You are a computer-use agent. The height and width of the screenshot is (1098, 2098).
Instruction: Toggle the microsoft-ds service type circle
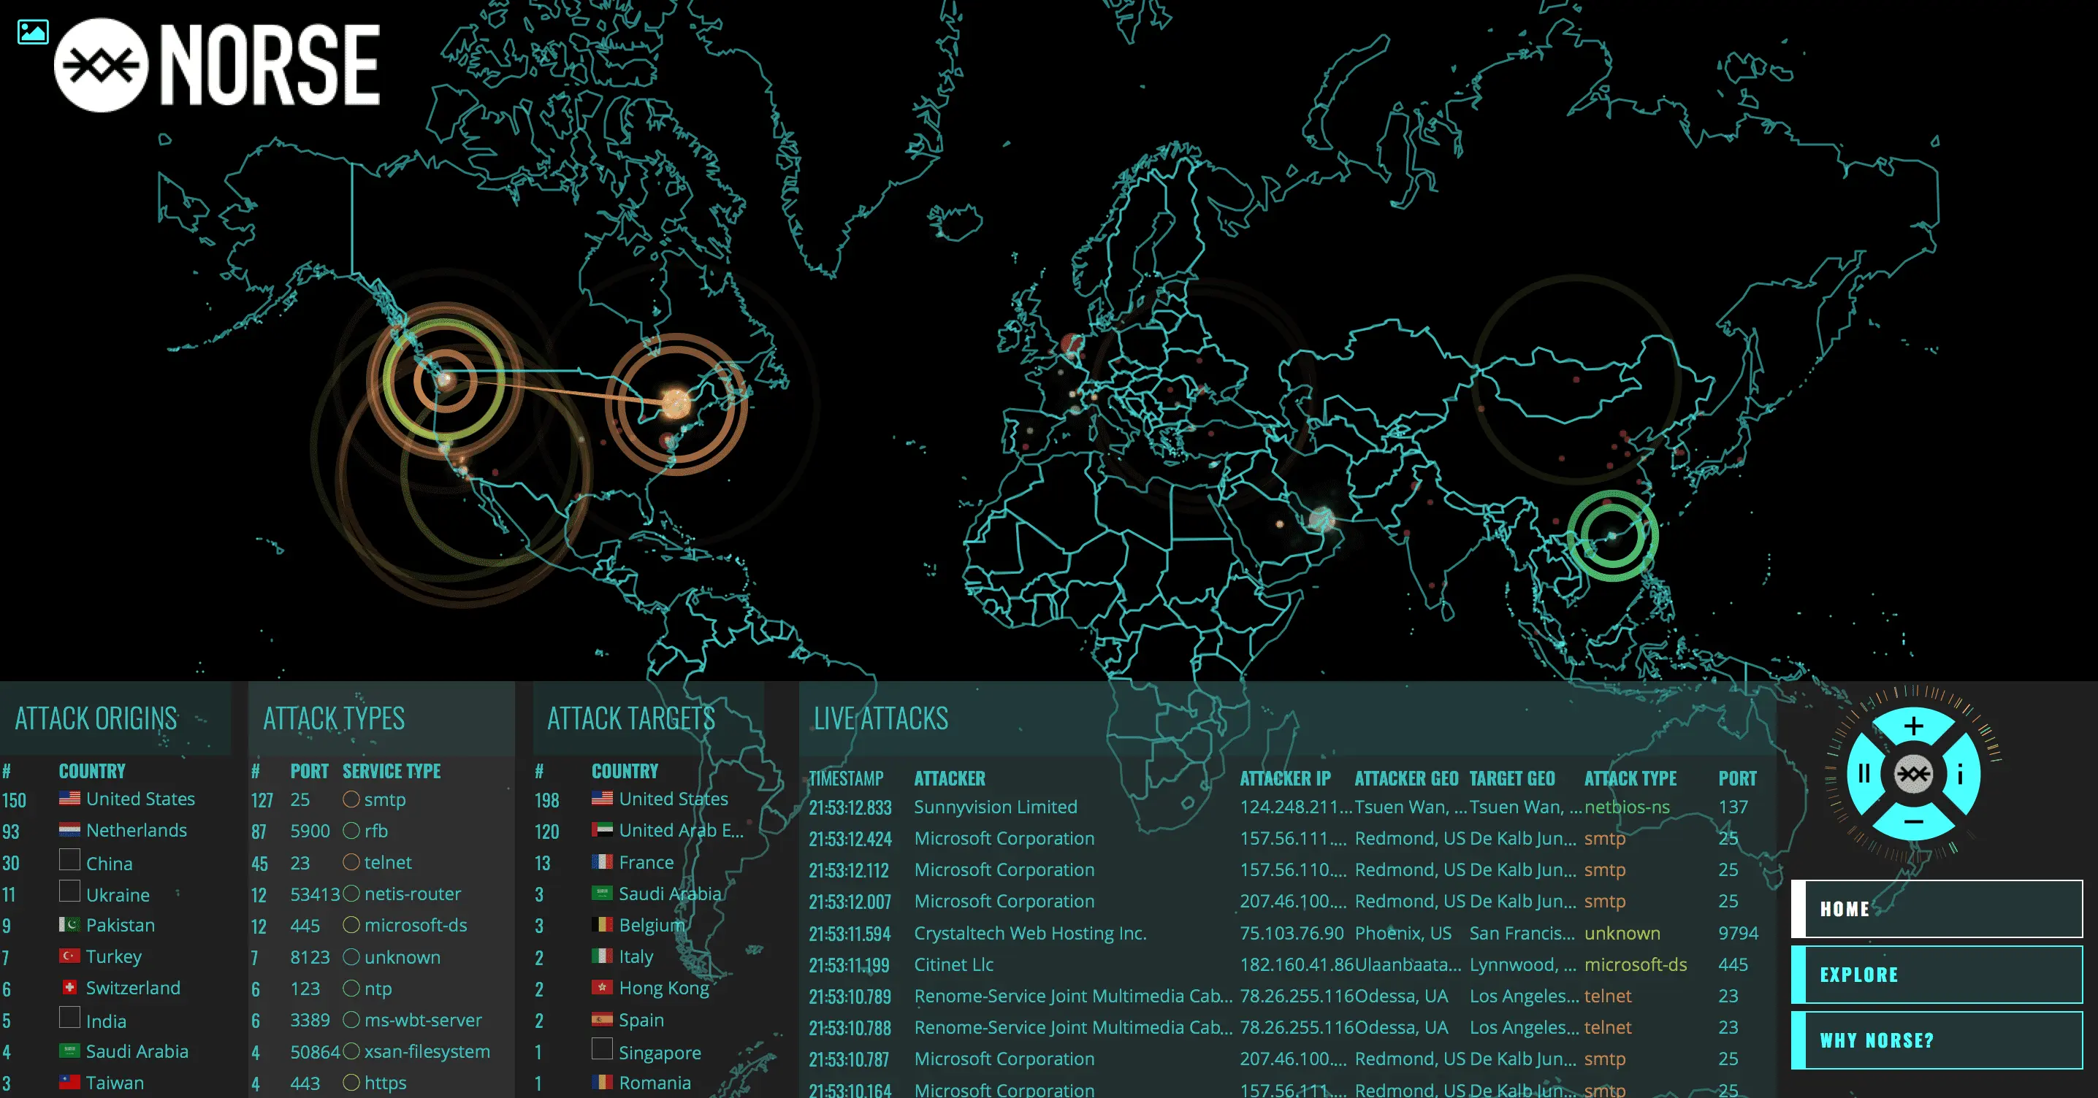click(351, 926)
